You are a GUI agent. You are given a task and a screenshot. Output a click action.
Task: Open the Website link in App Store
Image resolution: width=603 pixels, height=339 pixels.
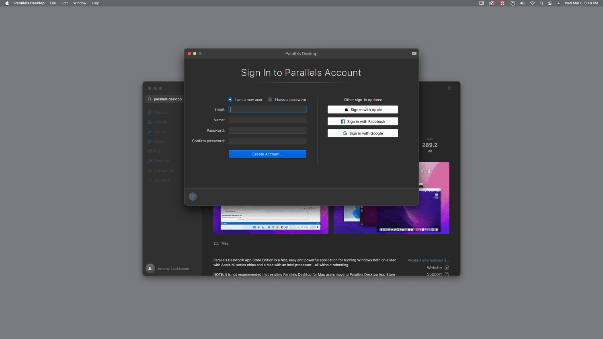click(x=438, y=268)
